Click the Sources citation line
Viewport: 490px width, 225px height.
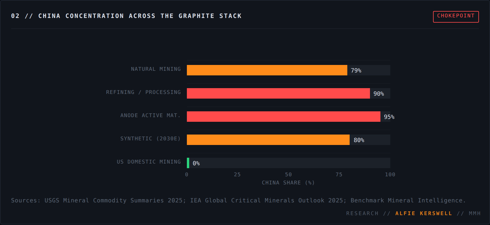238,200
